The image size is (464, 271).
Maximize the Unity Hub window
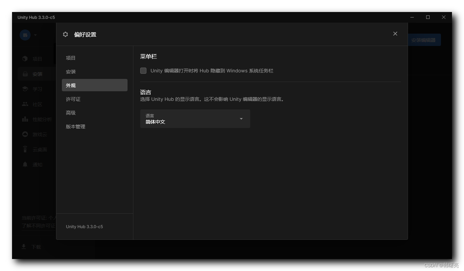pyautogui.click(x=428, y=17)
